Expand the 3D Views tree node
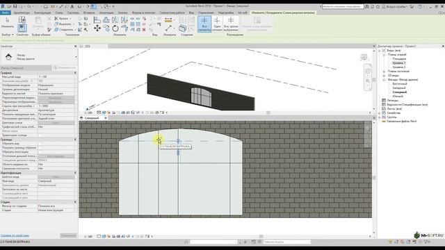Screen dimensions: 445x250 click(x=384, y=76)
